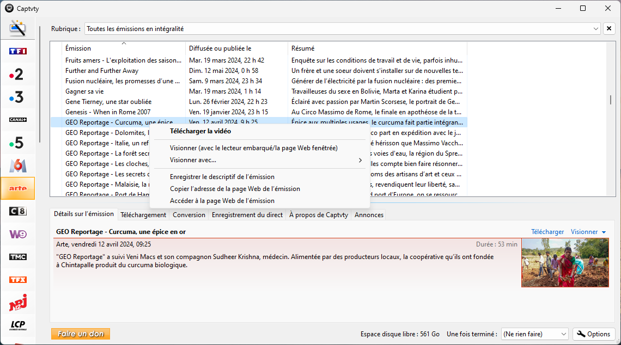Image resolution: width=621 pixels, height=345 pixels.
Task: Select the 'GEO Reportage - Les secrets' row
Action: coord(107,174)
